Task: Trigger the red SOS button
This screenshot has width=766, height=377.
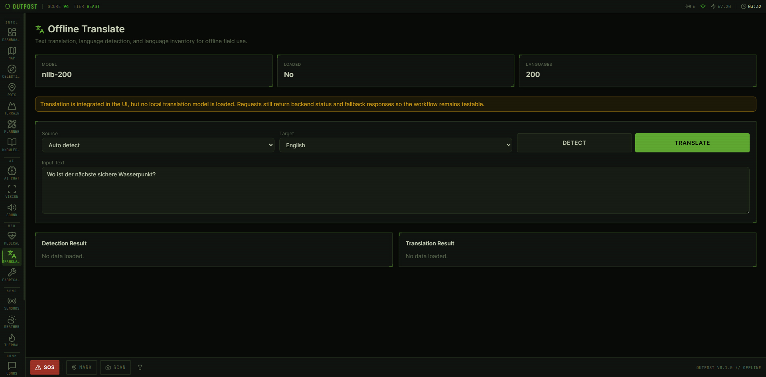Action: point(45,367)
